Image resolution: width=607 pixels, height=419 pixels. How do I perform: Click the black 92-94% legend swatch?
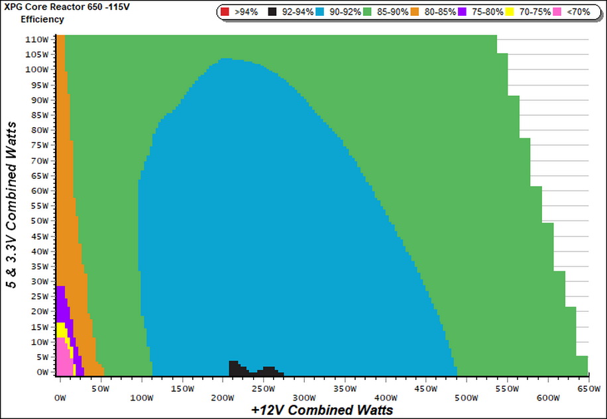(272, 12)
